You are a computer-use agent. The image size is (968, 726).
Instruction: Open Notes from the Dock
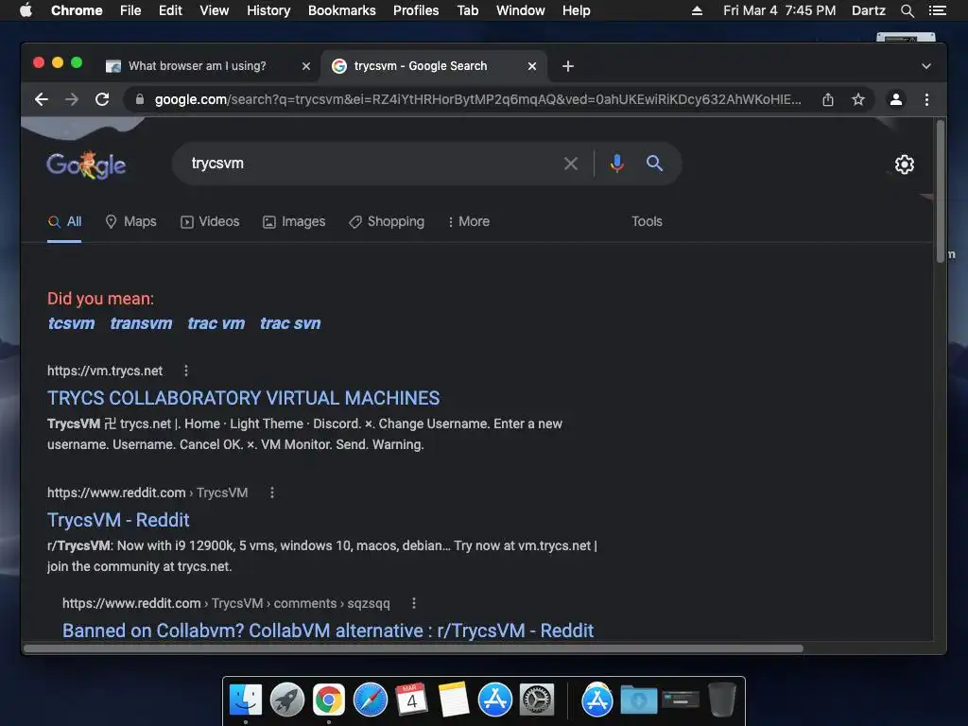pos(454,700)
